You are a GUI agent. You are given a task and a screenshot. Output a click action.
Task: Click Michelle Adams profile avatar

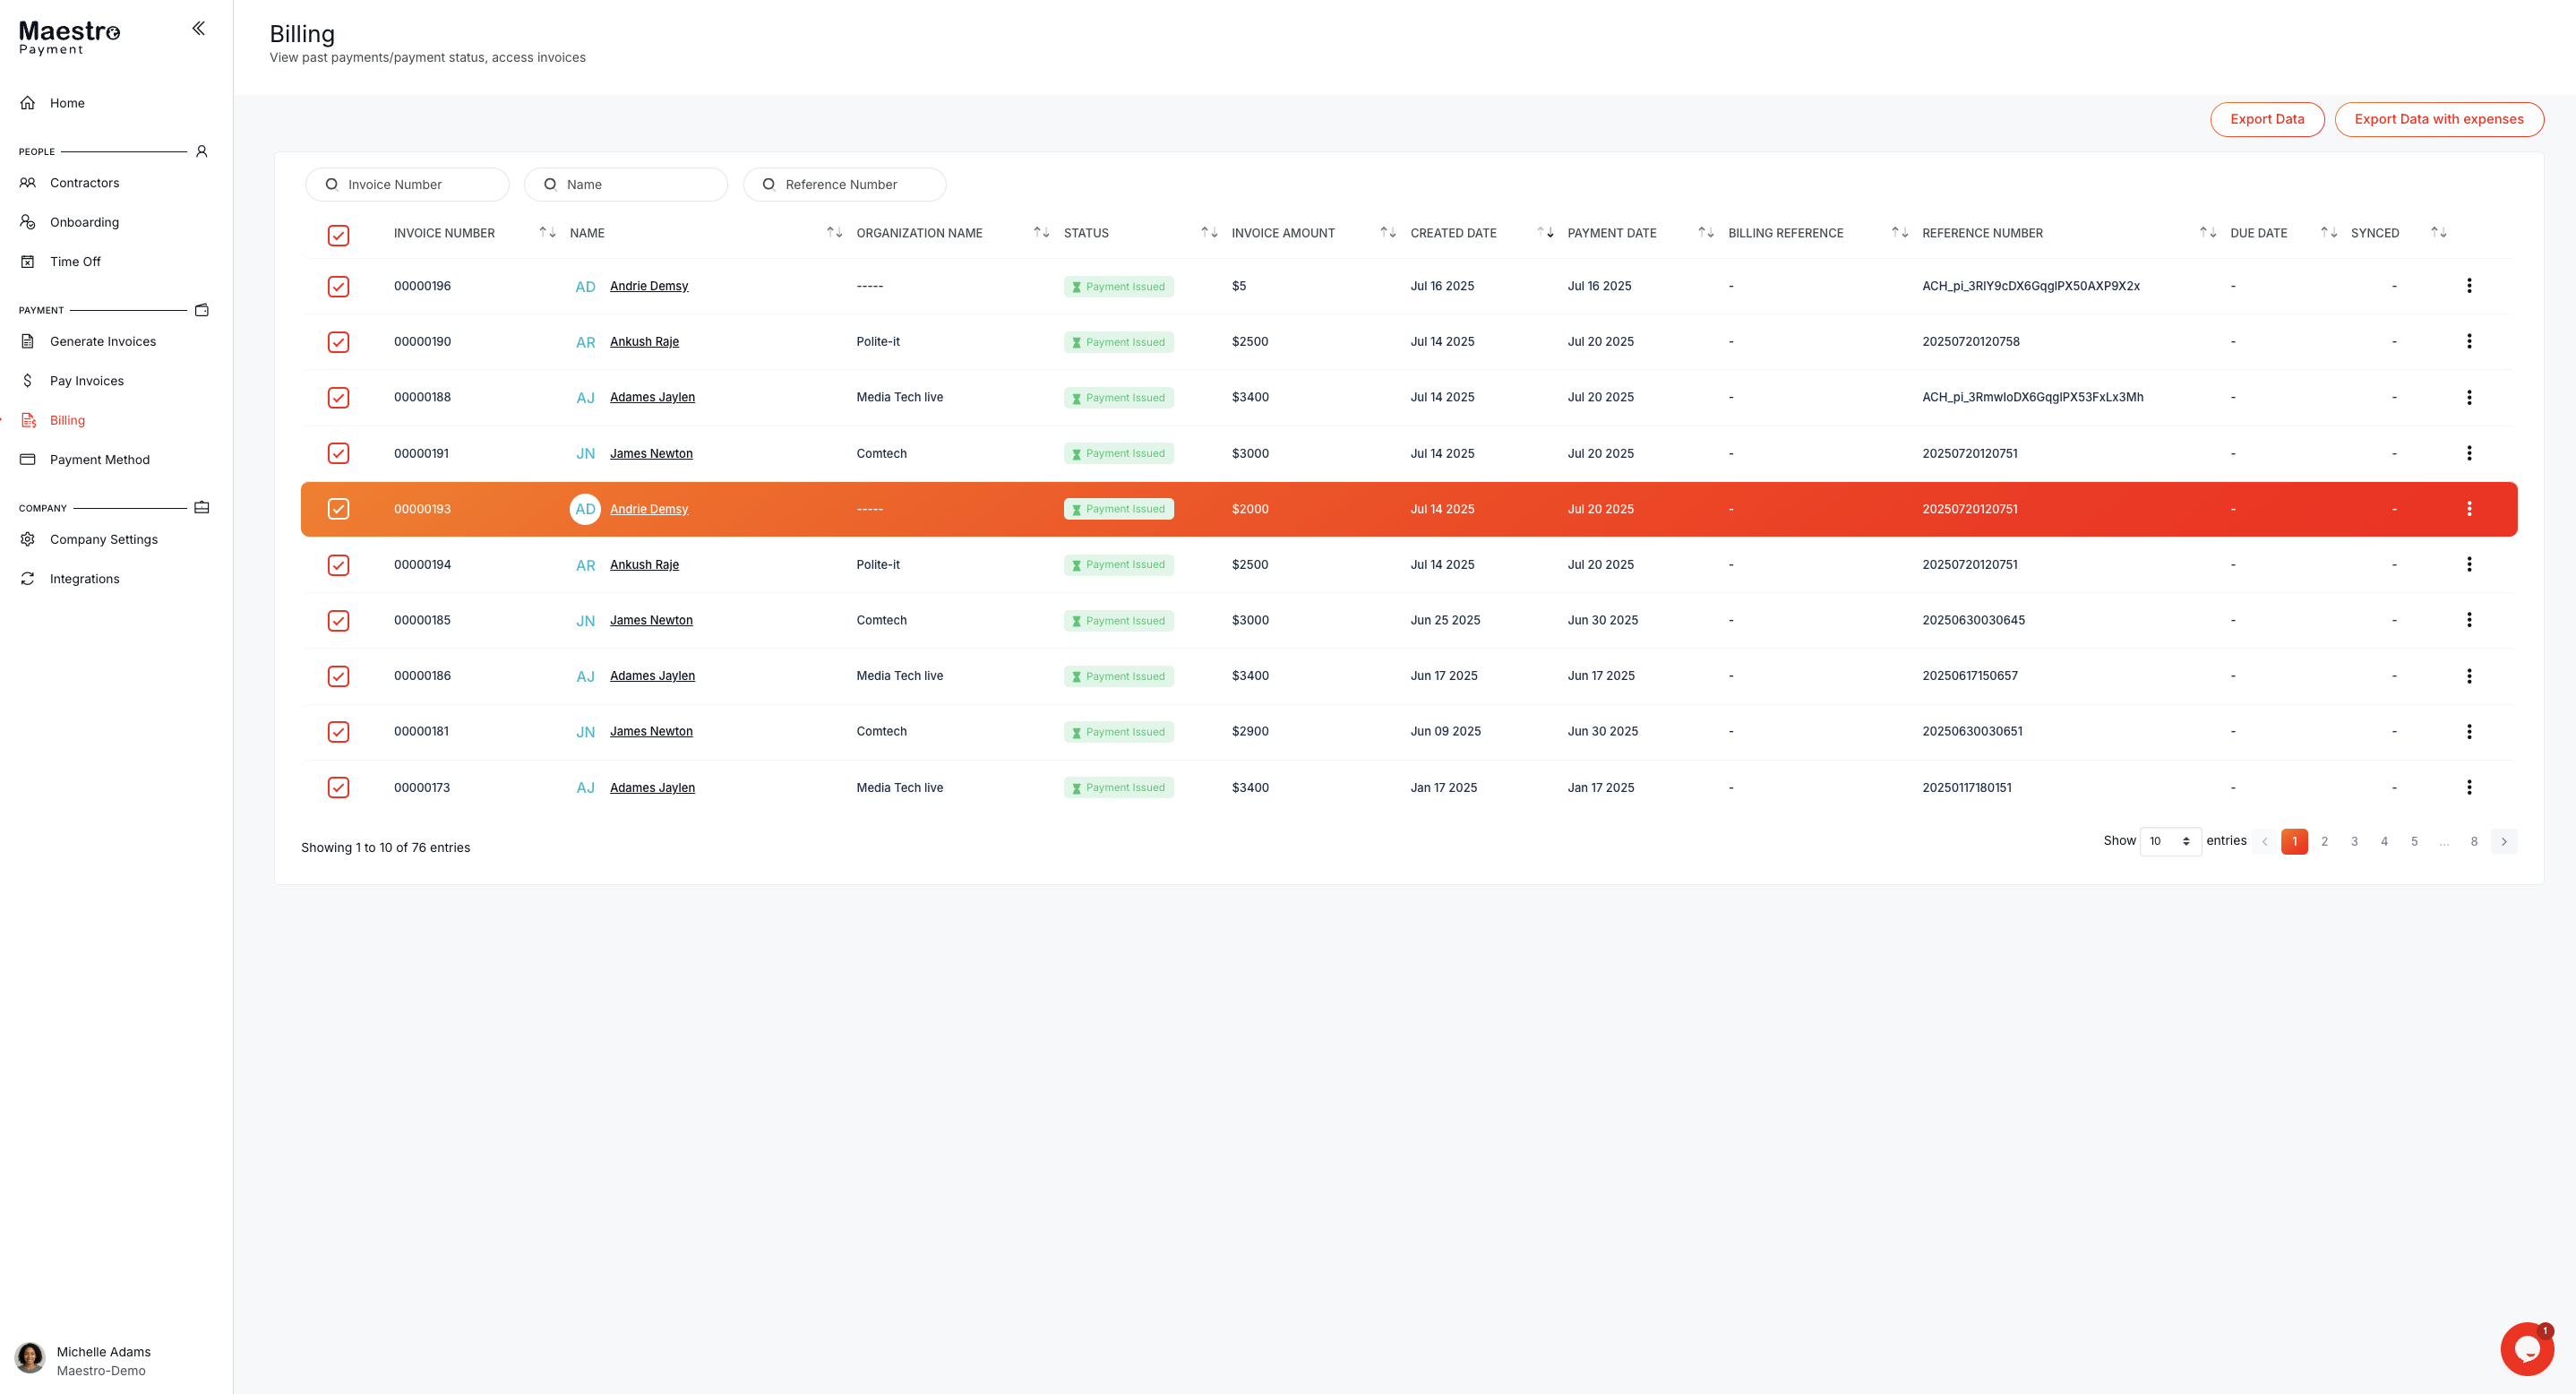(30, 1358)
